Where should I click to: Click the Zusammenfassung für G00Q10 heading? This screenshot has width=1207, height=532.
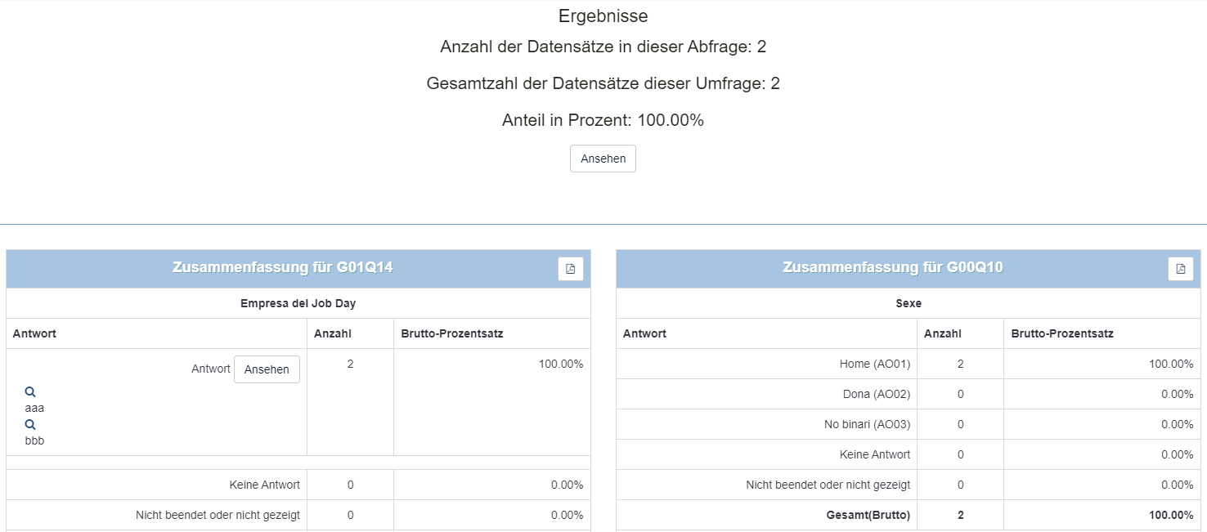(x=892, y=268)
